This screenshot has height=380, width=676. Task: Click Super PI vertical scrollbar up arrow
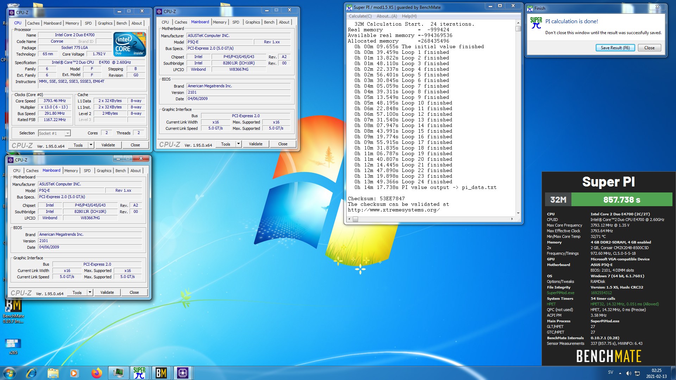pos(518,23)
